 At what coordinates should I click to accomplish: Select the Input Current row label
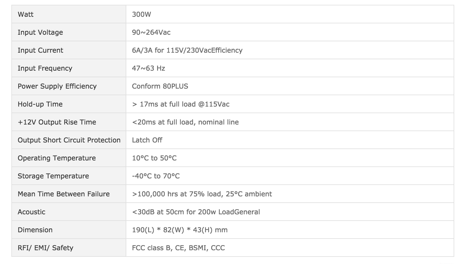pos(40,50)
